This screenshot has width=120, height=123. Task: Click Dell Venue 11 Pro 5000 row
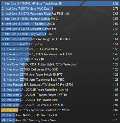coord(60,105)
